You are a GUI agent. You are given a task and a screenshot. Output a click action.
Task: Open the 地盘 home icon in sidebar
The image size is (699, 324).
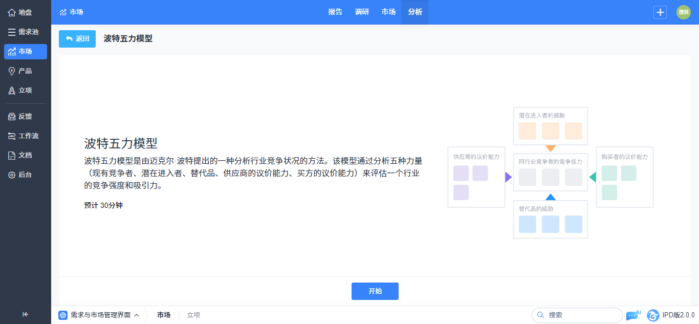click(x=12, y=12)
